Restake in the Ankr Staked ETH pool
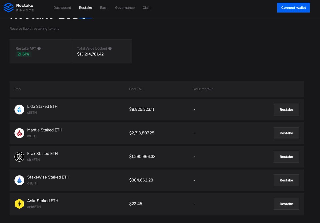Image resolution: width=320 pixels, height=223 pixels. pos(286,204)
